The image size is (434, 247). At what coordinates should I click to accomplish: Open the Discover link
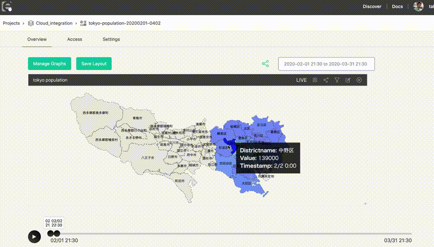[x=372, y=6]
